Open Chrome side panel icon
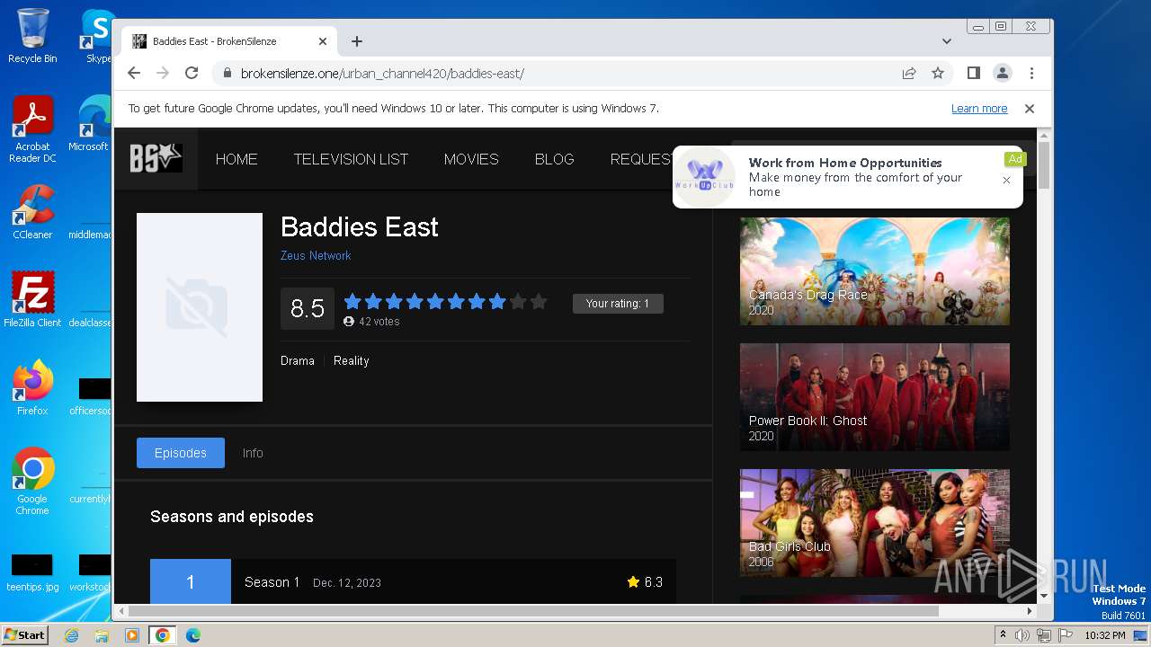1151x647 pixels. tap(974, 73)
